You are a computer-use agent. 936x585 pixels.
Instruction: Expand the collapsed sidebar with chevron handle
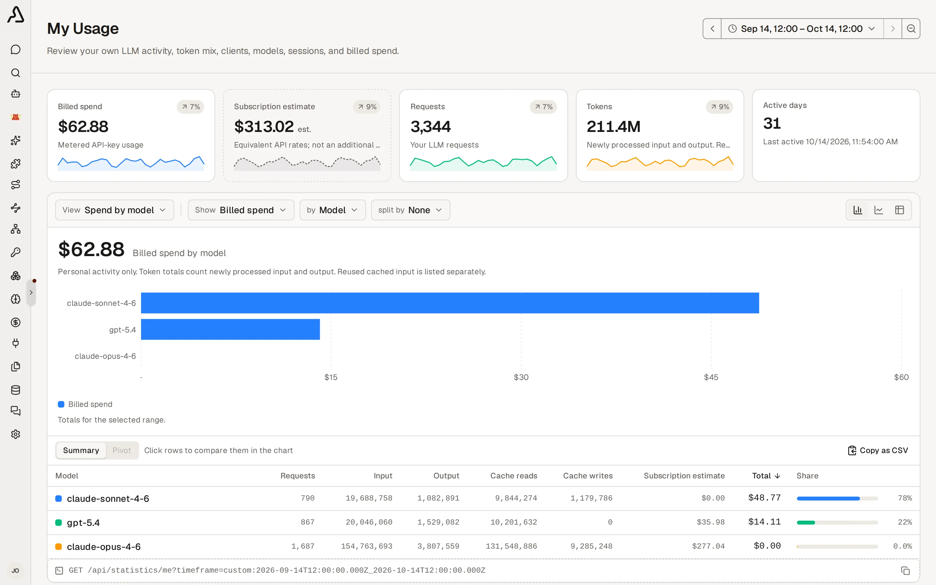(x=31, y=293)
